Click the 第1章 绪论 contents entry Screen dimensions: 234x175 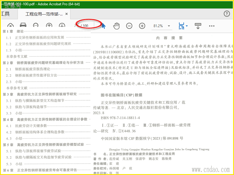tap(47, 32)
